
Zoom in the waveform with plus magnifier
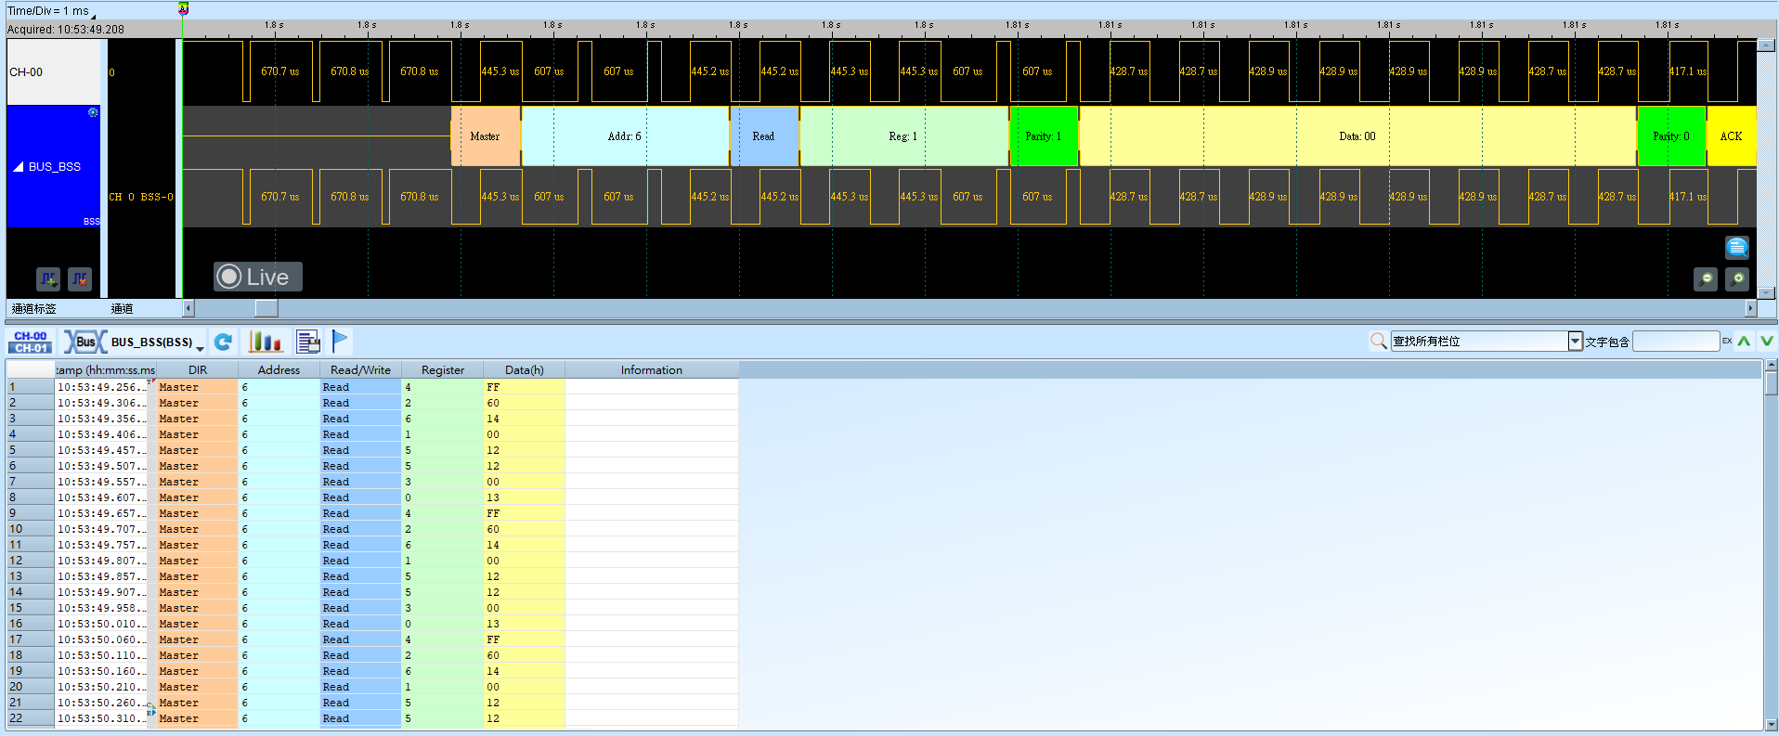point(1736,278)
